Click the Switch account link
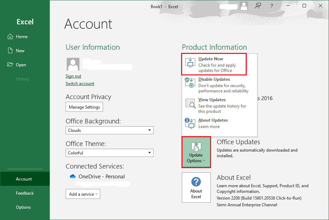This screenshot has width=329, height=220. [80, 83]
